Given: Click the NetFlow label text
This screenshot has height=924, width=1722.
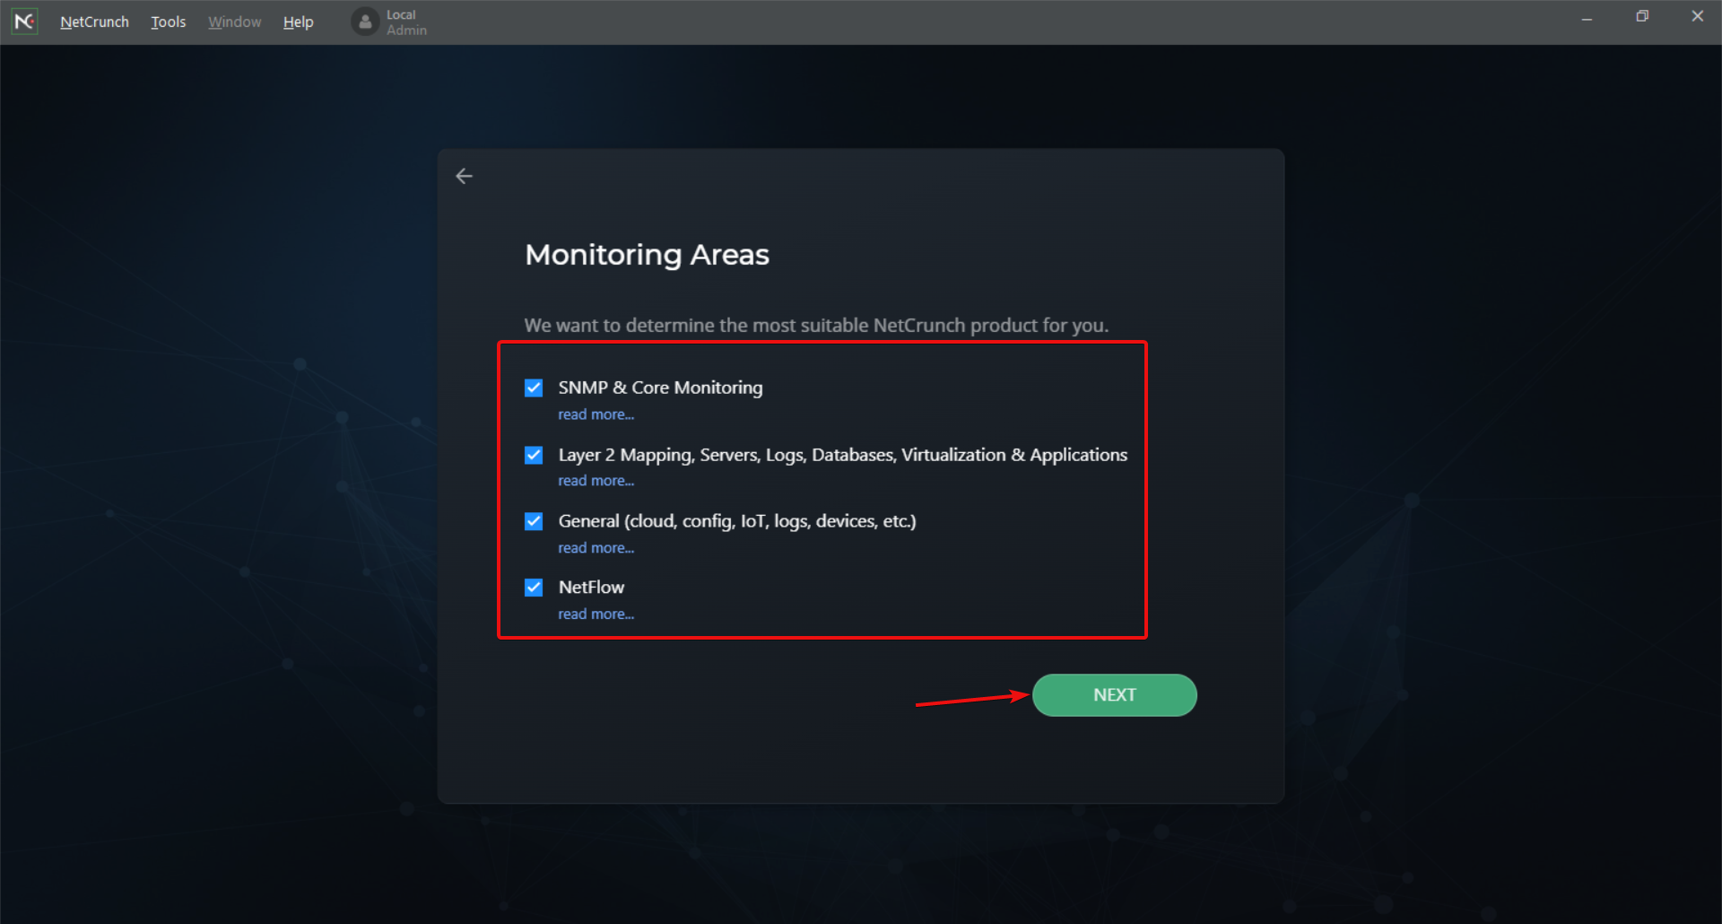Looking at the screenshot, I should pyautogui.click(x=591, y=588).
